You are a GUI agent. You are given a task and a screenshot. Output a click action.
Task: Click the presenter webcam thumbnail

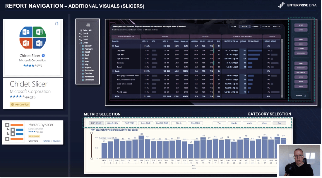click(x=299, y=160)
